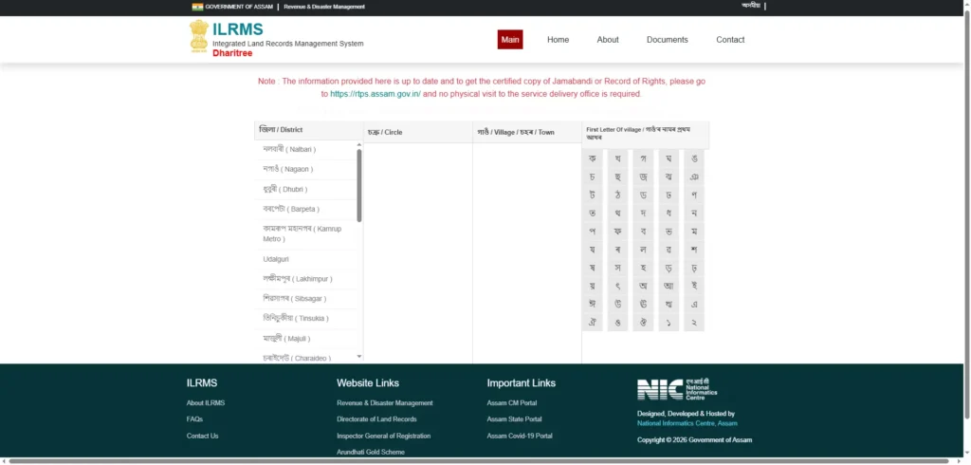Select Majuli district
This screenshot has width=971, height=465.
click(x=306, y=339)
